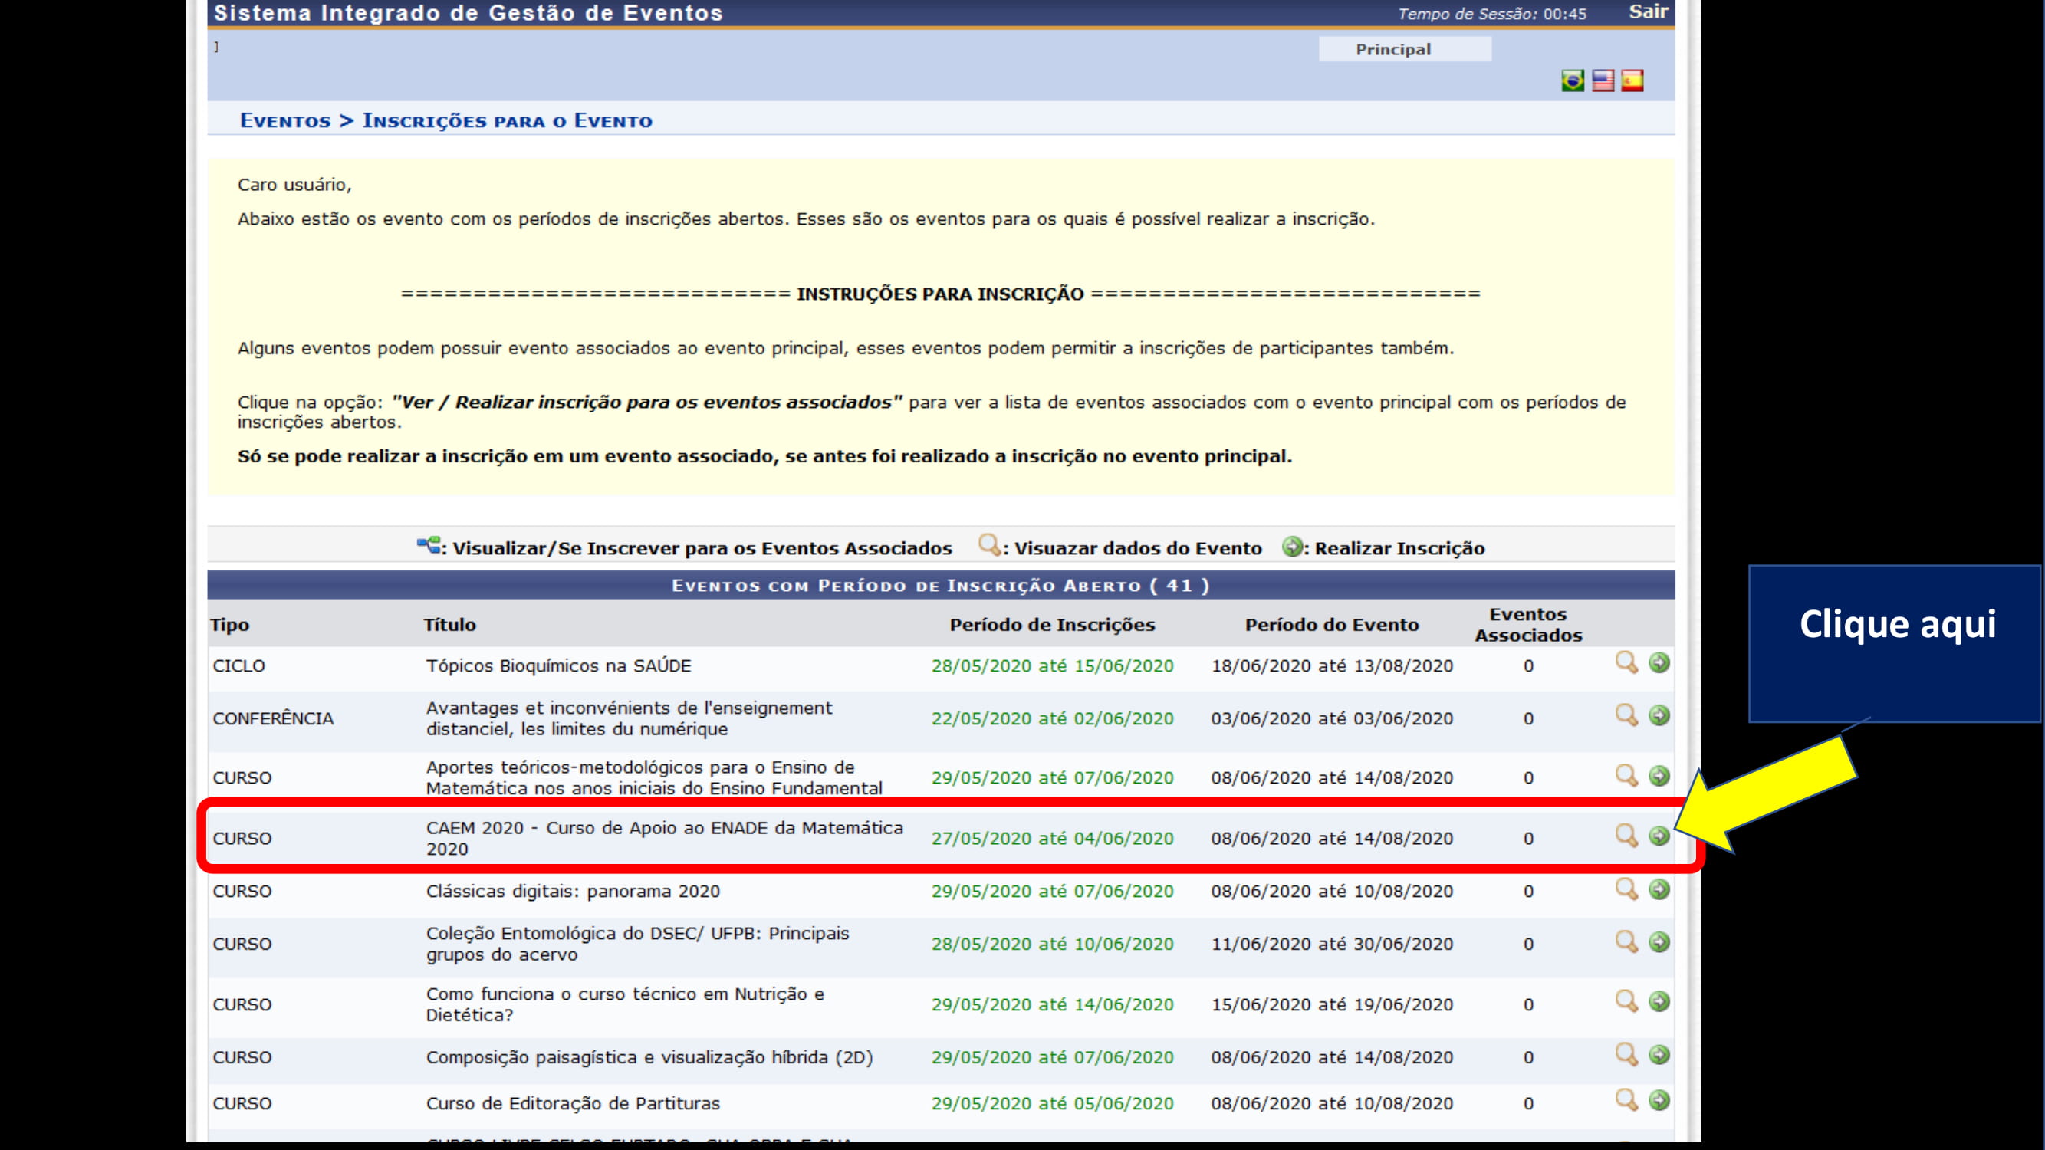Click the Realizar Inscrição legend text
This screenshot has height=1150, width=2045.
(1399, 547)
